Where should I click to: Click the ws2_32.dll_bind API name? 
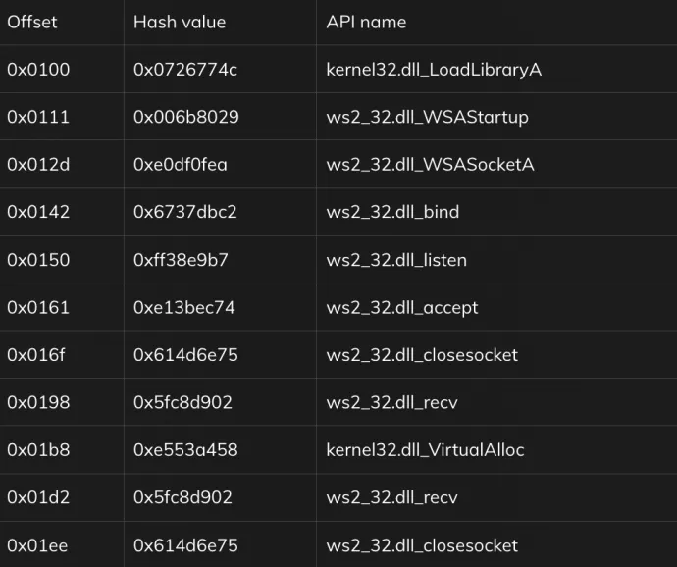(x=392, y=212)
